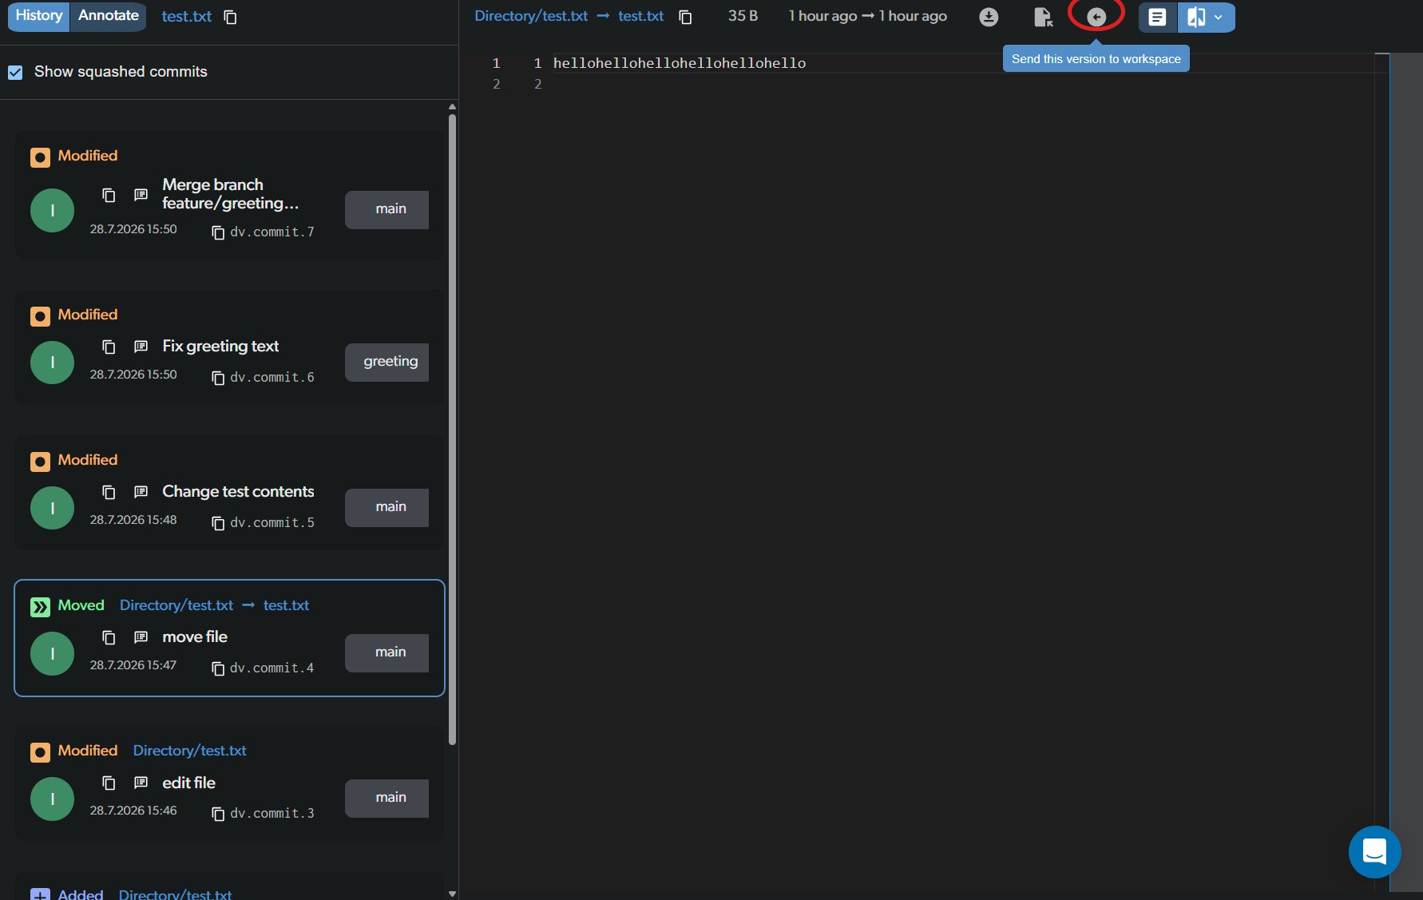Click the test.txt title next to Annotate
The image size is (1423, 900).
(187, 17)
